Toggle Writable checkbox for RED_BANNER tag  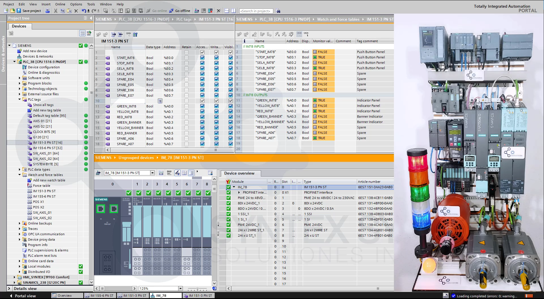click(x=216, y=133)
